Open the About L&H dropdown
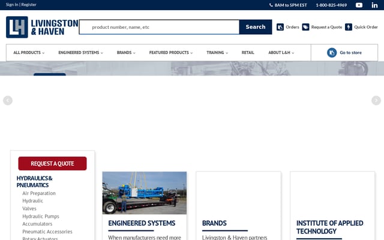The width and height of the screenshot is (384, 240). click(281, 53)
